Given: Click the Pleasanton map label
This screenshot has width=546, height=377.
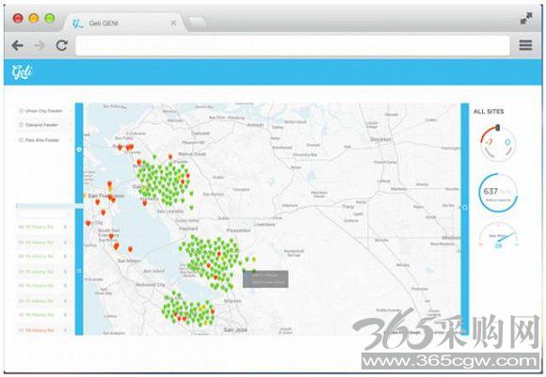Looking at the screenshot, I should (238, 230).
